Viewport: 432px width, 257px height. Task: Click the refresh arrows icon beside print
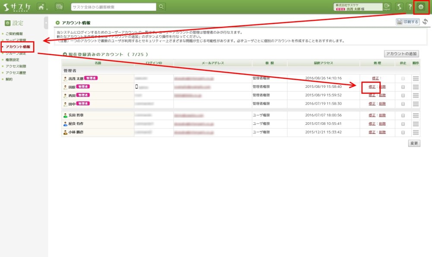click(x=426, y=22)
